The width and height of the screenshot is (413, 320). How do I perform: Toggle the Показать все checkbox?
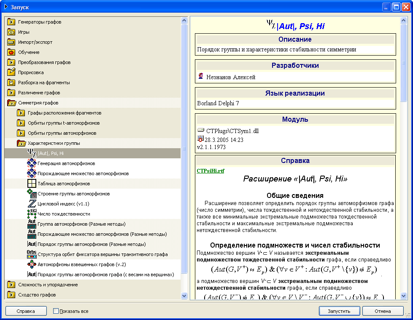56,311
